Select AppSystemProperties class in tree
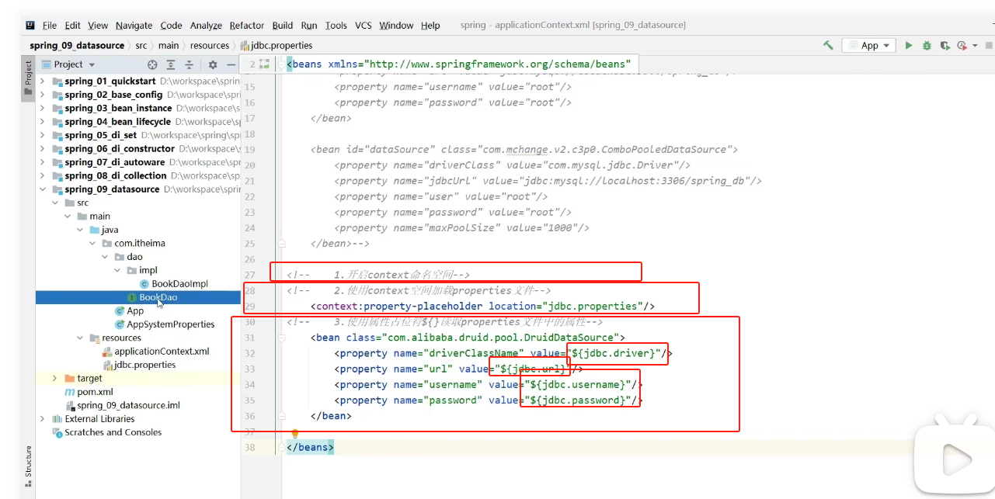Screen dimensions: 995x499 171,324
